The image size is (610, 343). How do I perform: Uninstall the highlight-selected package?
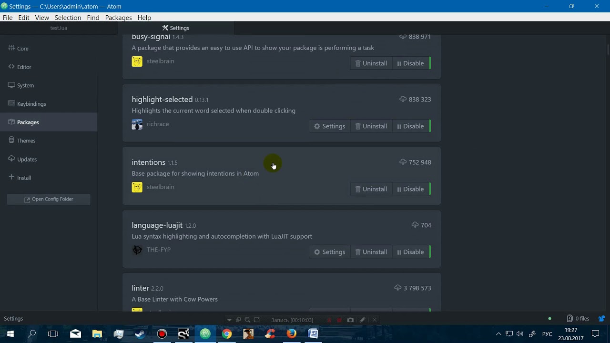tap(371, 126)
